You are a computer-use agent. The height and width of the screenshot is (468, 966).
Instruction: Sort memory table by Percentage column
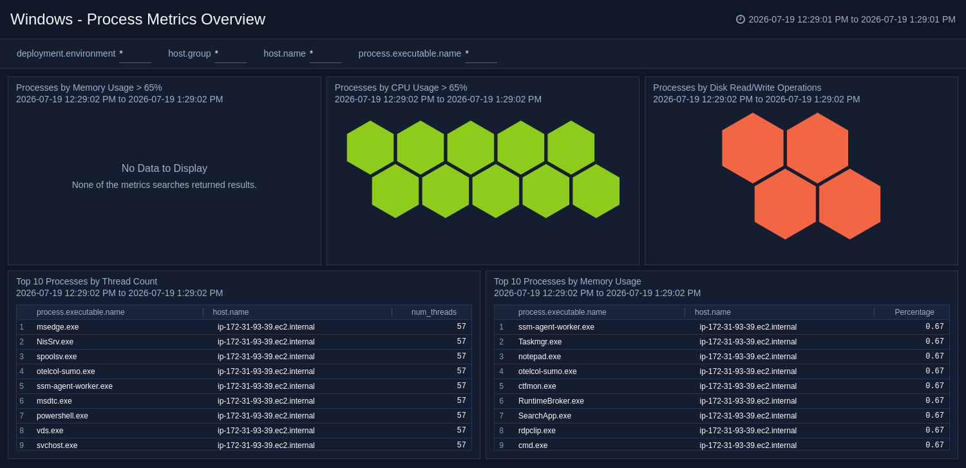coord(914,312)
